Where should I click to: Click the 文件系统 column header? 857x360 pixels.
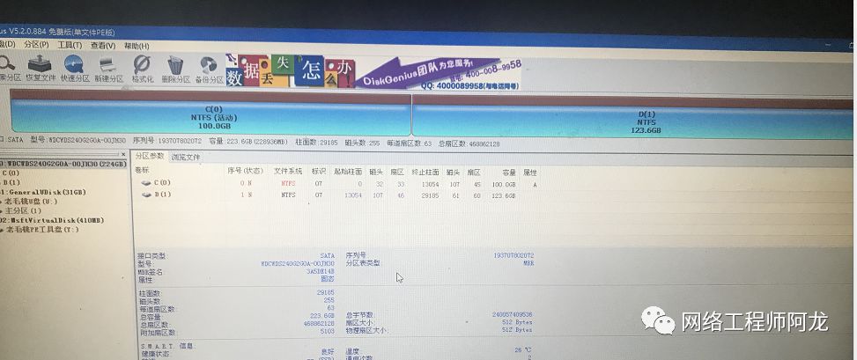coord(288,171)
